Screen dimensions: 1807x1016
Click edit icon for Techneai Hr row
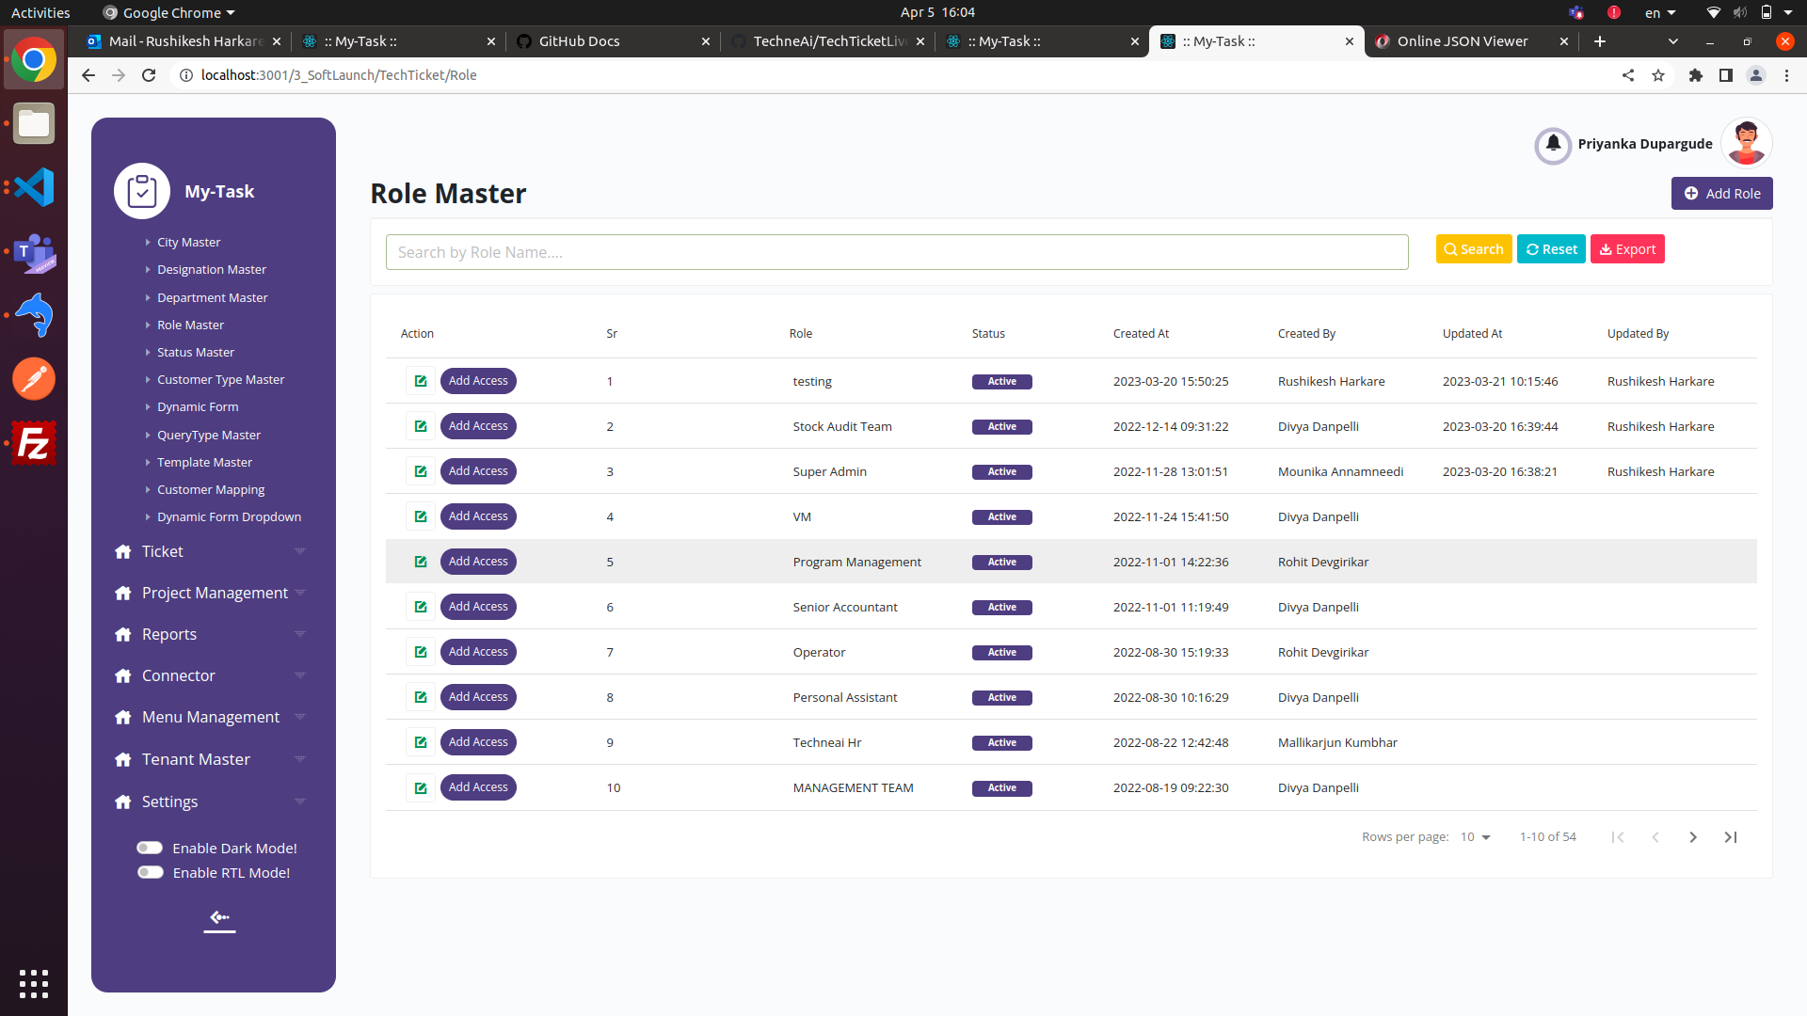pyautogui.click(x=421, y=742)
